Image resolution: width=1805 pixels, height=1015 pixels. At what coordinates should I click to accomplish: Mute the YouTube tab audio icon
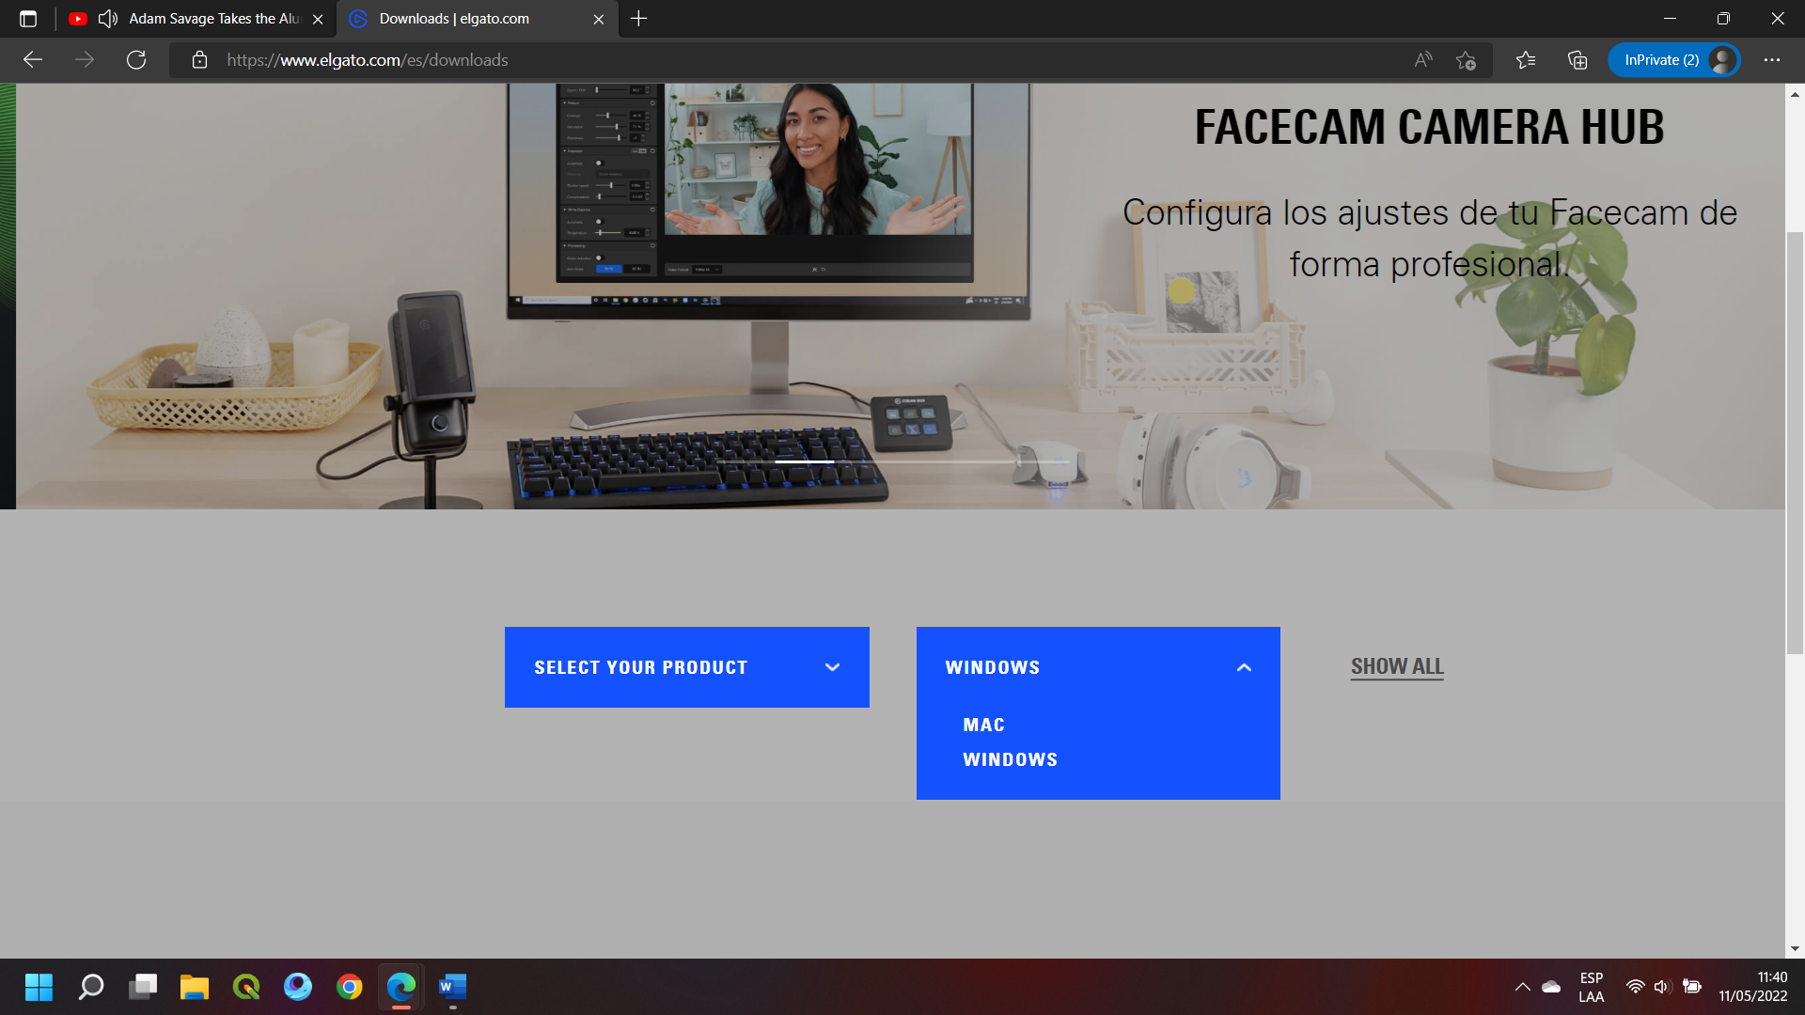[108, 19]
